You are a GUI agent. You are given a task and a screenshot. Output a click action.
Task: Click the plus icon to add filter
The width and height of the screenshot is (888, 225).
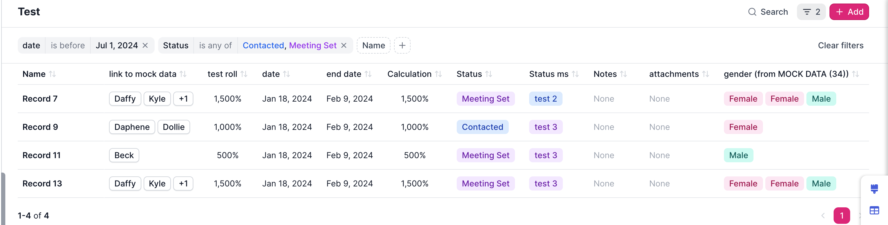402,45
